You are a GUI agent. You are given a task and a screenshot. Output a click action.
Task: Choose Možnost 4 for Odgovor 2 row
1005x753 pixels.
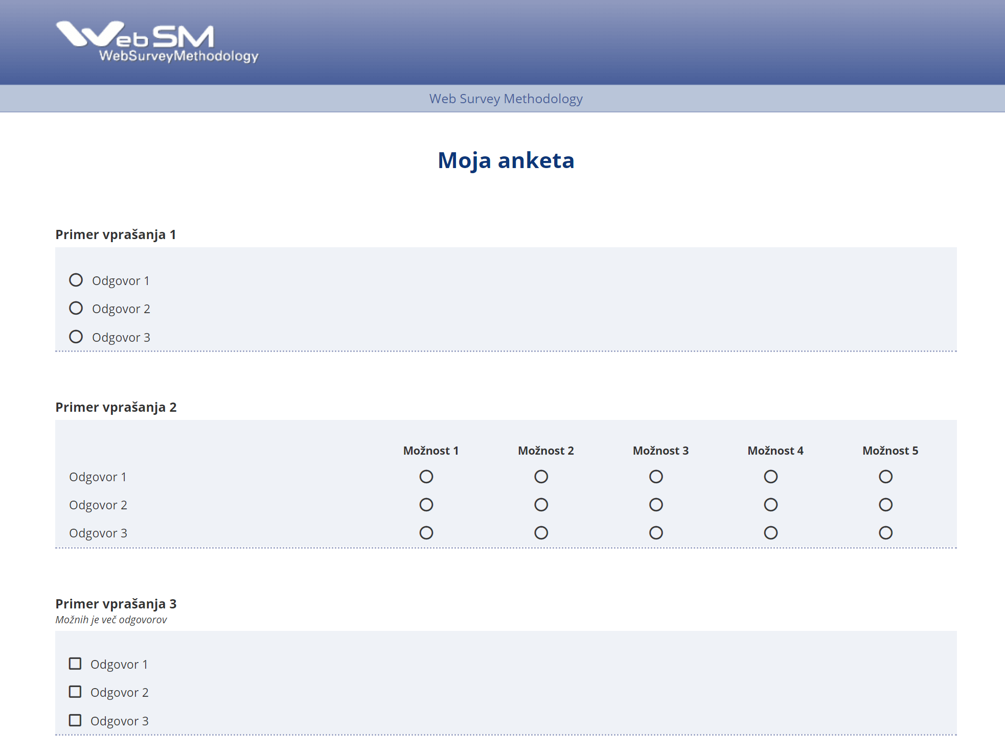(771, 505)
